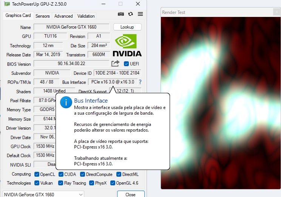Click the Memory Type field GDDR5
Image resolution: width=281 pixels, height=197 pixels.
[x=45, y=109]
